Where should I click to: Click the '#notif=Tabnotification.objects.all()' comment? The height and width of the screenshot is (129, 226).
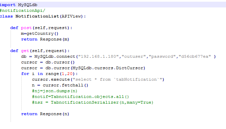click(80, 97)
